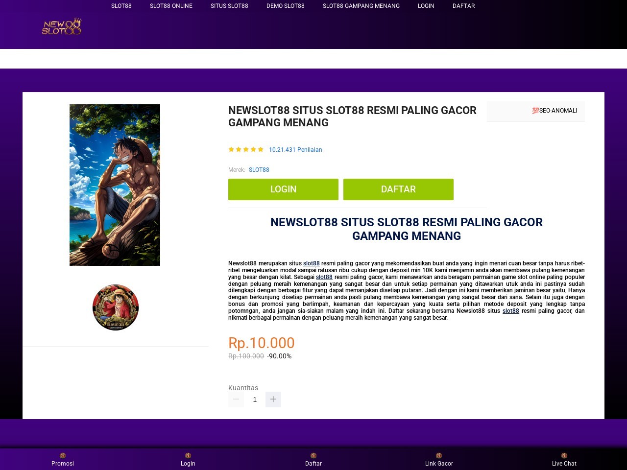The width and height of the screenshot is (627, 470).
Task: Open SLOT88 ONLINE menu item
Action: [x=171, y=6]
